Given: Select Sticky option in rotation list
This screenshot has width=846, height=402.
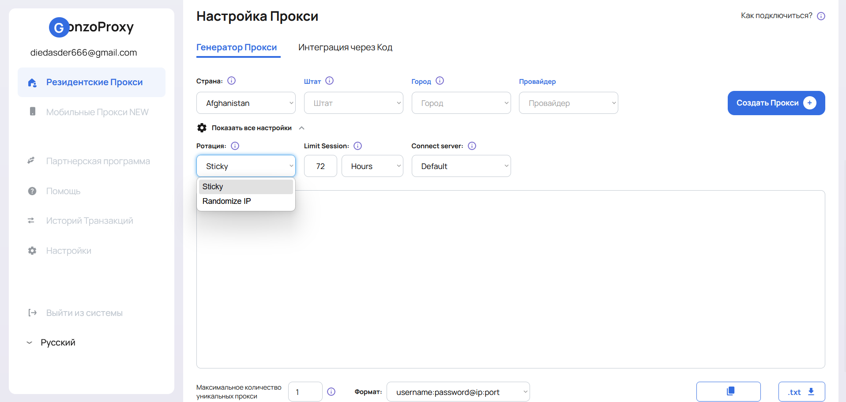Looking at the screenshot, I should tap(246, 187).
